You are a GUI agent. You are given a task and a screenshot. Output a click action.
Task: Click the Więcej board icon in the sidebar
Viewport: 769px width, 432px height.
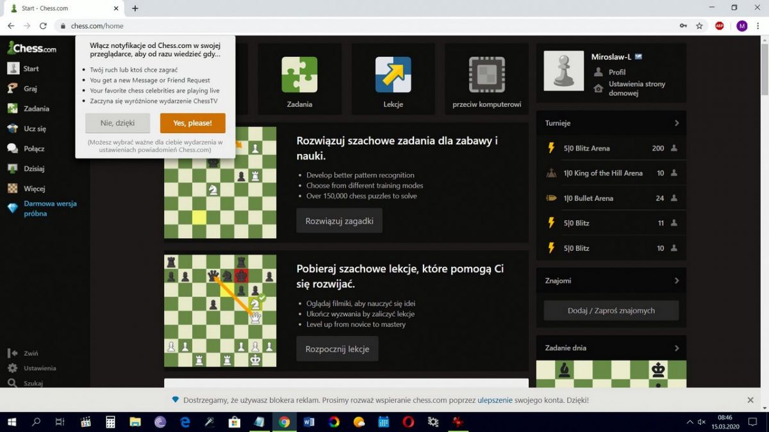pyautogui.click(x=12, y=188)
